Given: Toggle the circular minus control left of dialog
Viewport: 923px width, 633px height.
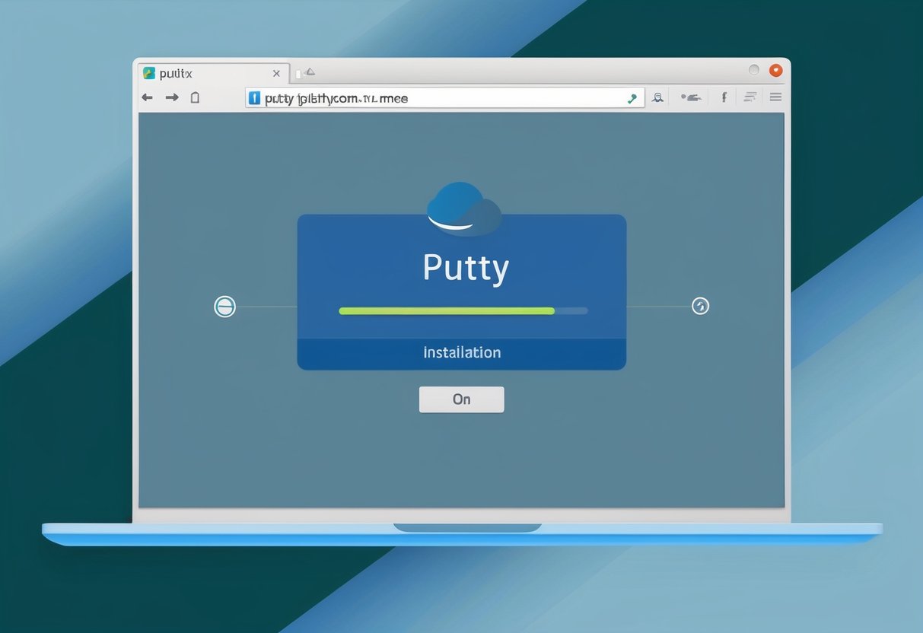Looking at the screenshot, I should (224, 307).
